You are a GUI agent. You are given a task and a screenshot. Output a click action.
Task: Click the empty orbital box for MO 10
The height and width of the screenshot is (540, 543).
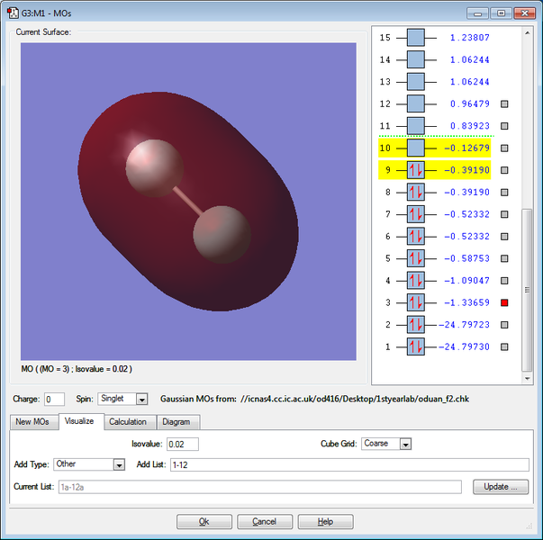[415, 148]
